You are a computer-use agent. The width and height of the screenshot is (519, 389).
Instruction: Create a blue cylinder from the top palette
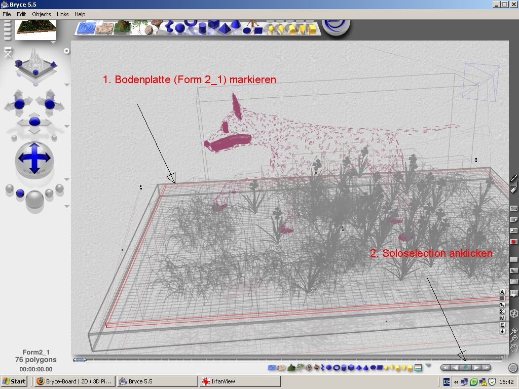(202, 28)
